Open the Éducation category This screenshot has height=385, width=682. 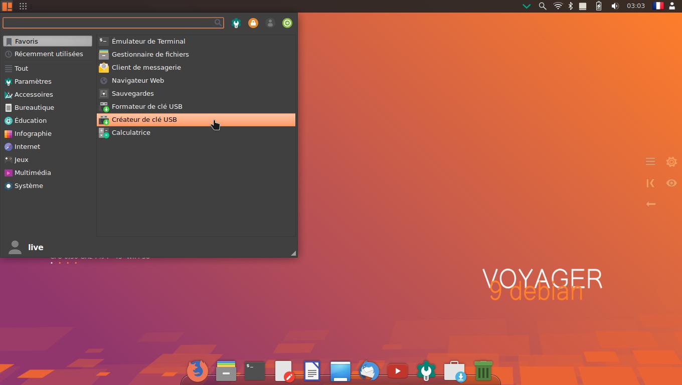point(48,120)
